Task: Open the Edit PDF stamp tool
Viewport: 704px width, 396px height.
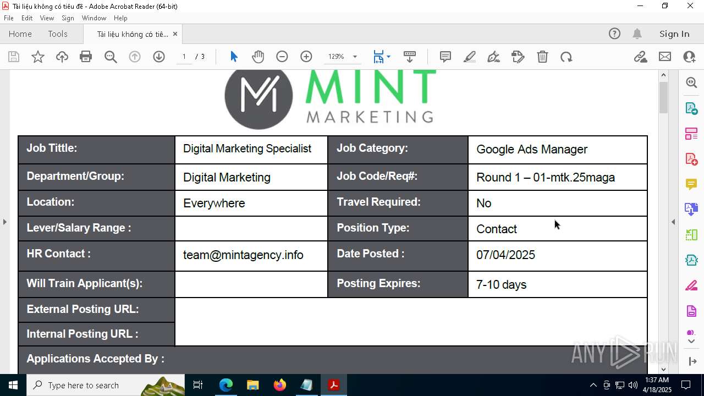Action: tap(518, 57)
